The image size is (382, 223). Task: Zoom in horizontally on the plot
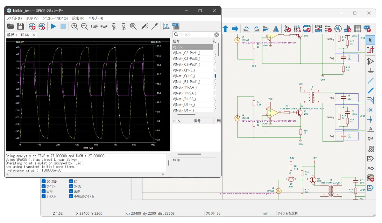click(94, 26)
